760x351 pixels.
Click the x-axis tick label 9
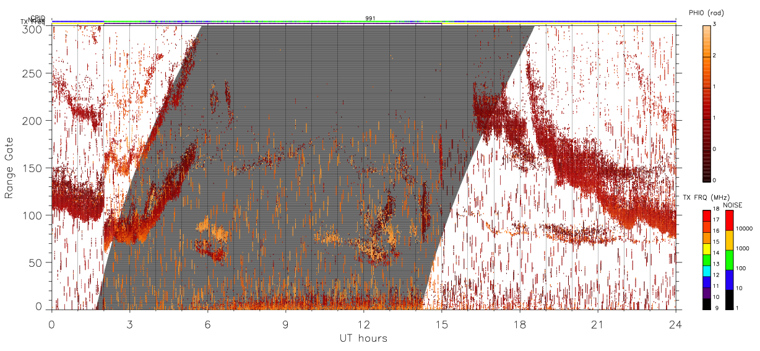pos(285,324)
